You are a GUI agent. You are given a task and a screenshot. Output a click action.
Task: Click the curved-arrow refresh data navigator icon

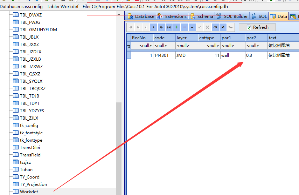pyautogui.click(x=215, y=27)
